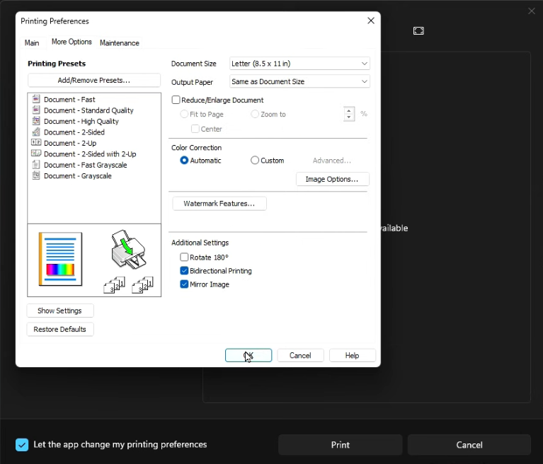Decrease zoom percent with down arrow

pos(349,117)
